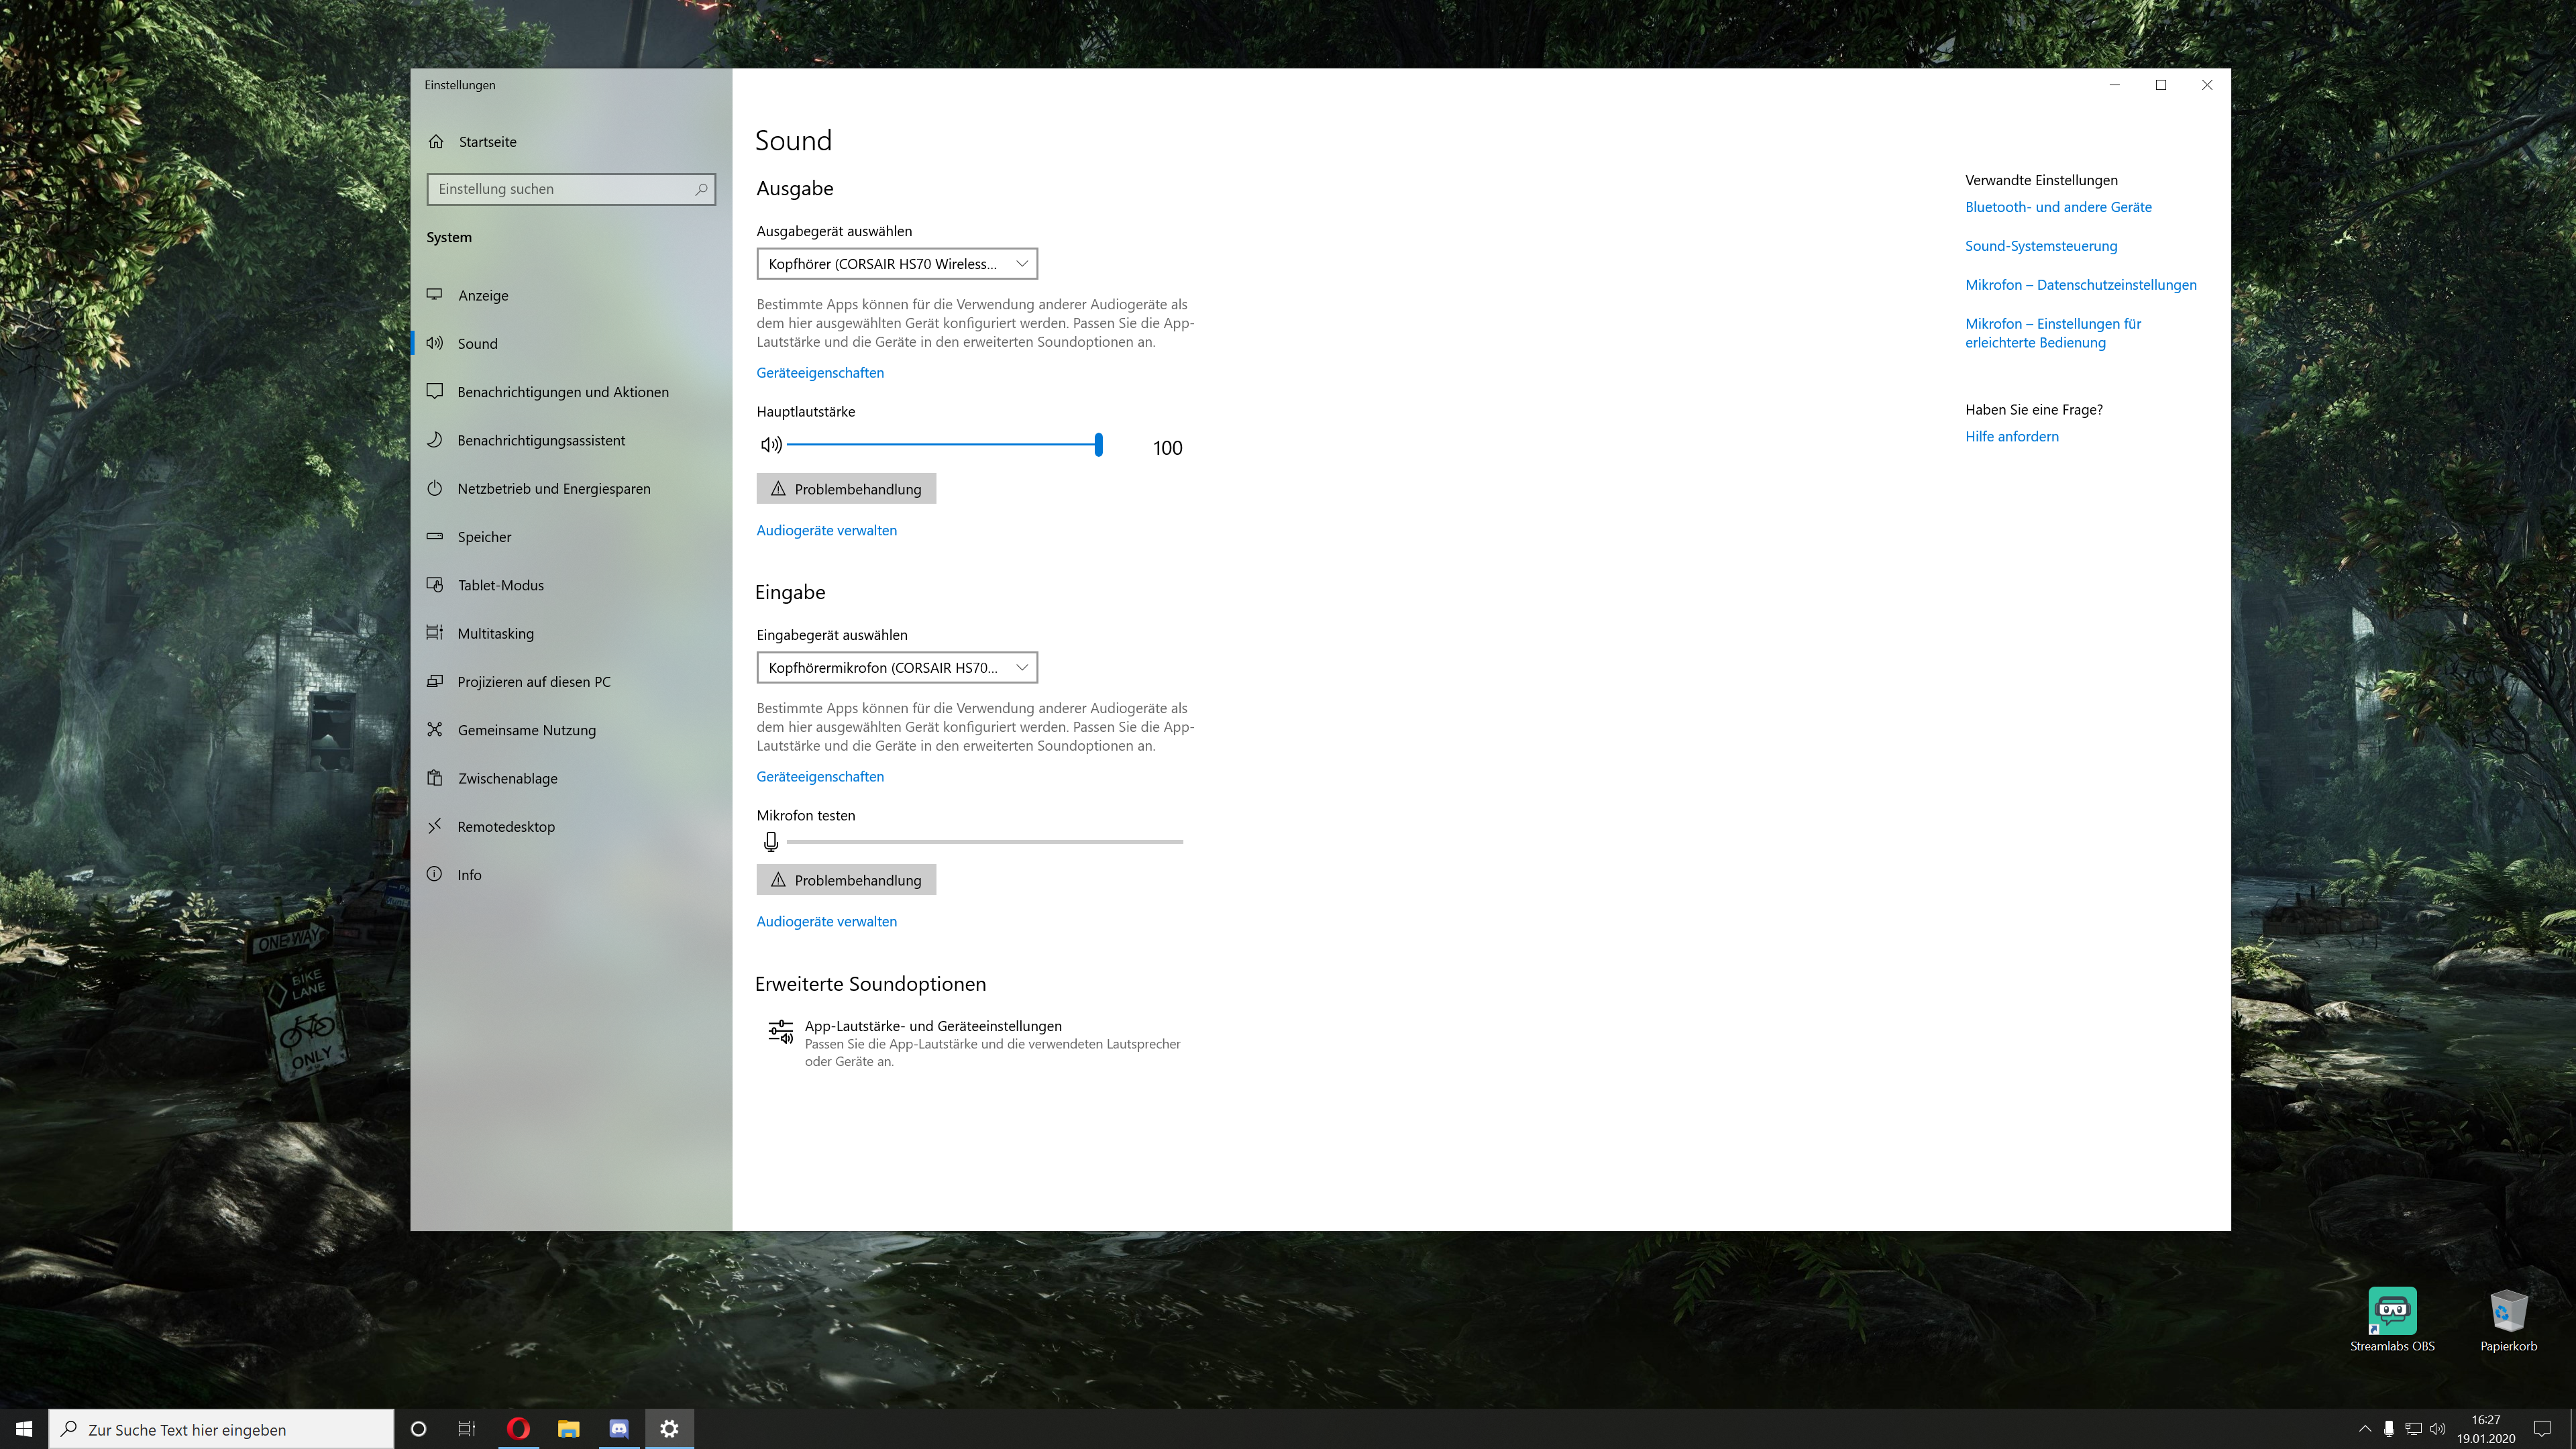This screenshot has width=2576, height=1449.
Task: Open App-Lautstärke- und Geräteeinstellungen mixer icon
Action: tap(780, 1032)
